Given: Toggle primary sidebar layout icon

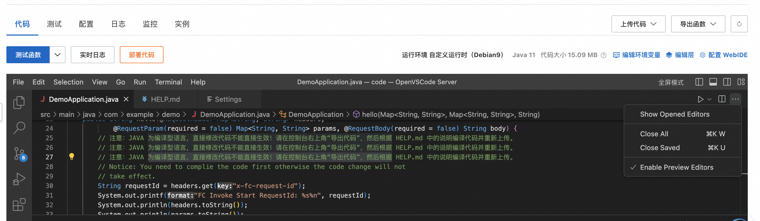Looking at the screenshot, I should 699,82.
